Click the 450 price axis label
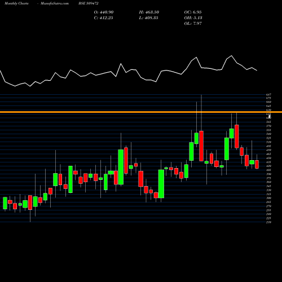282x282 pixels. pyautogui.click(x=268, y=158)
